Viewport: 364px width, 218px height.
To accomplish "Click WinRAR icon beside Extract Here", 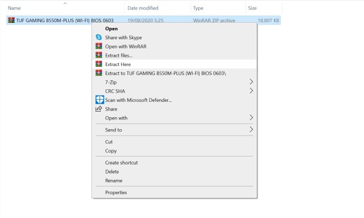I will click(98, 64).
